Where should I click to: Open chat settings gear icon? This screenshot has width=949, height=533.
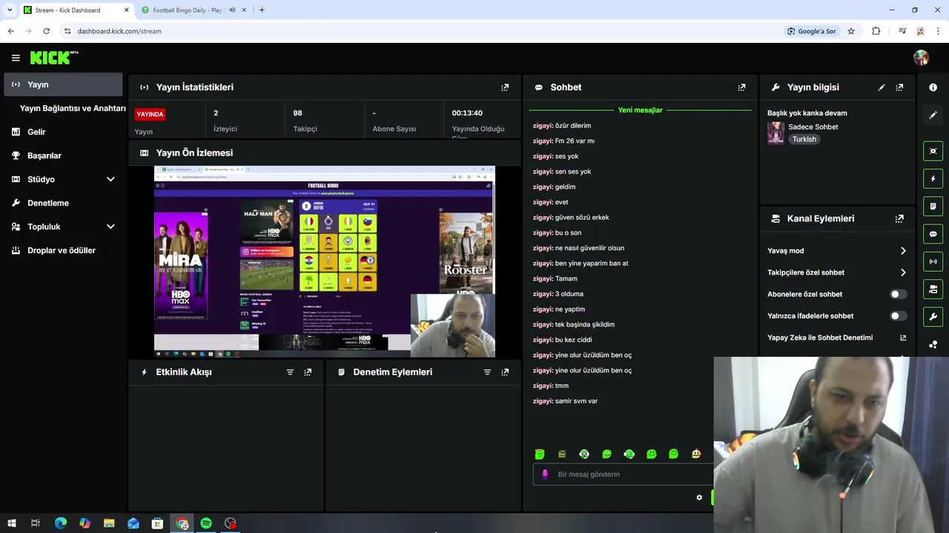coord(699,497)
